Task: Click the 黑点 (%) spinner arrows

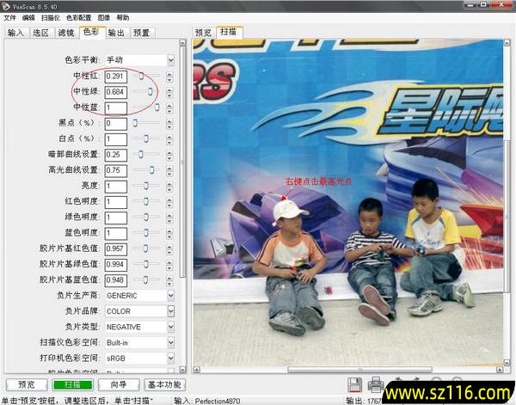Action: (x=169, y=123)
